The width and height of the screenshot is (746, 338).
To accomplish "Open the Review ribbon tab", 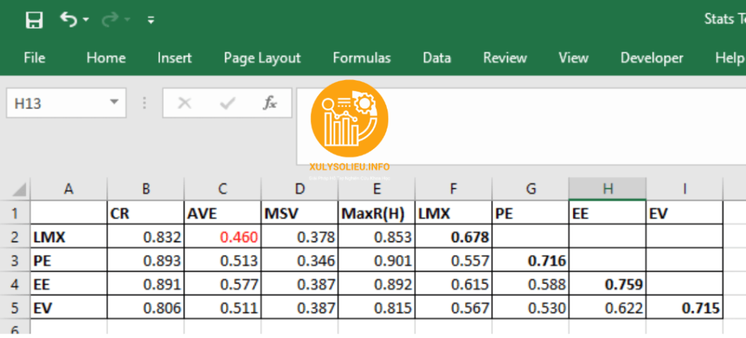I will [x=505, y=58].
